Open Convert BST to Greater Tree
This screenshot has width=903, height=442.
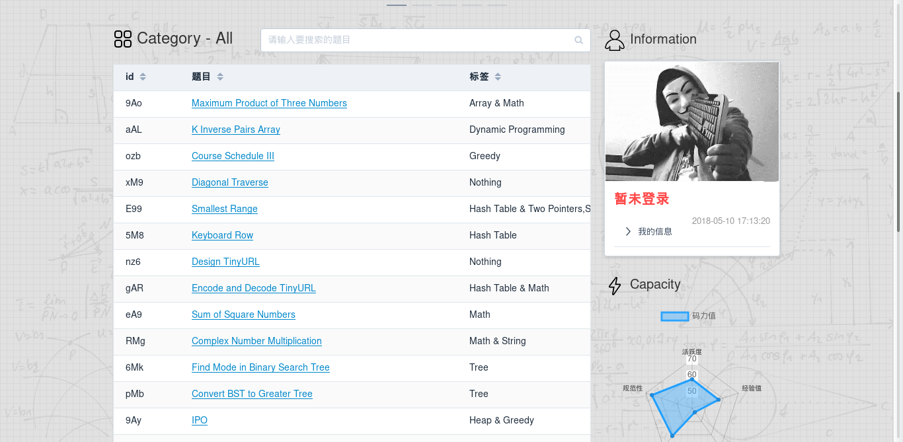252,394
